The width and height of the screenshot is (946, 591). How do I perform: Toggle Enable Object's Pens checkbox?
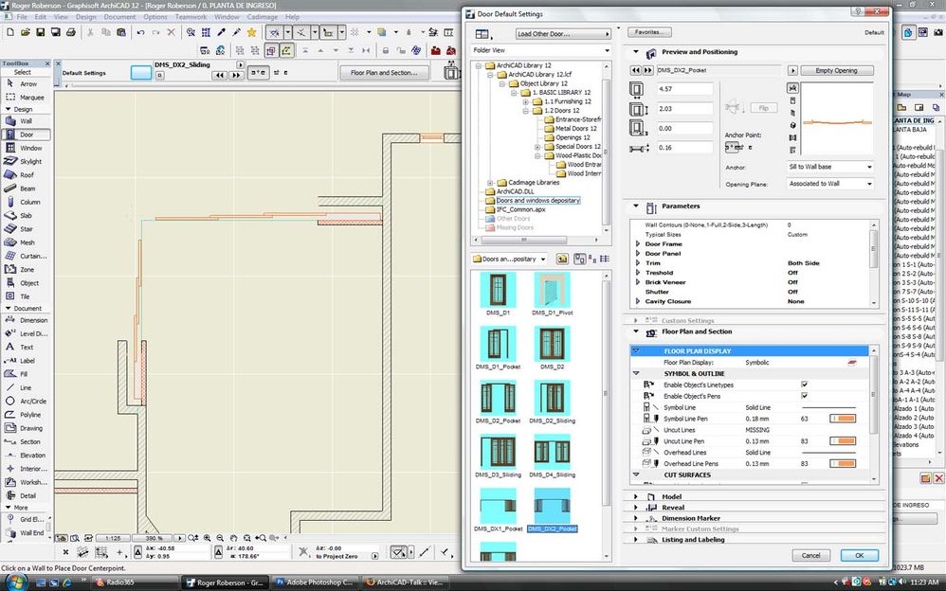(804, 396)
